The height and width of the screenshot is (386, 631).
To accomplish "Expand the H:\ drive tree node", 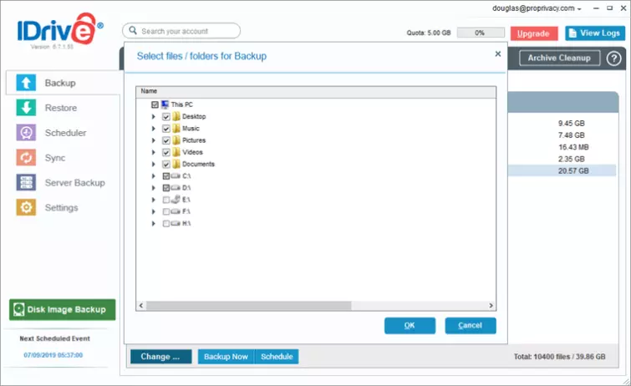I will point(153,223).
